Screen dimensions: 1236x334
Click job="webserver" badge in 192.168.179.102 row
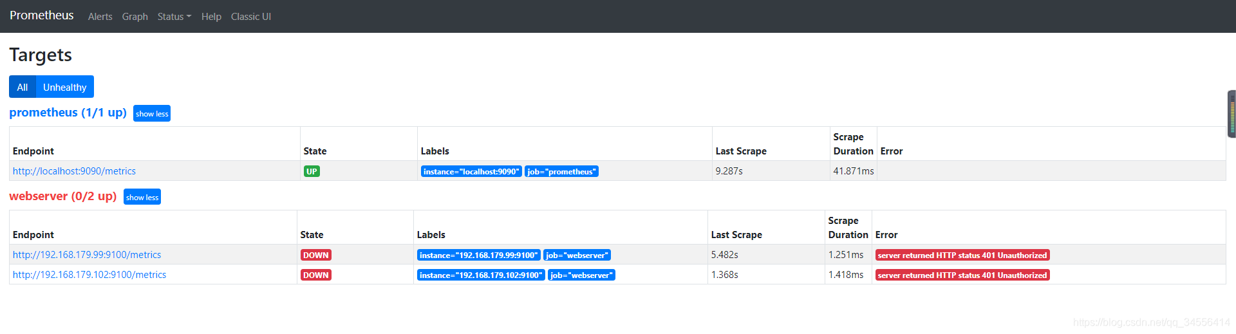click(581, 275)
